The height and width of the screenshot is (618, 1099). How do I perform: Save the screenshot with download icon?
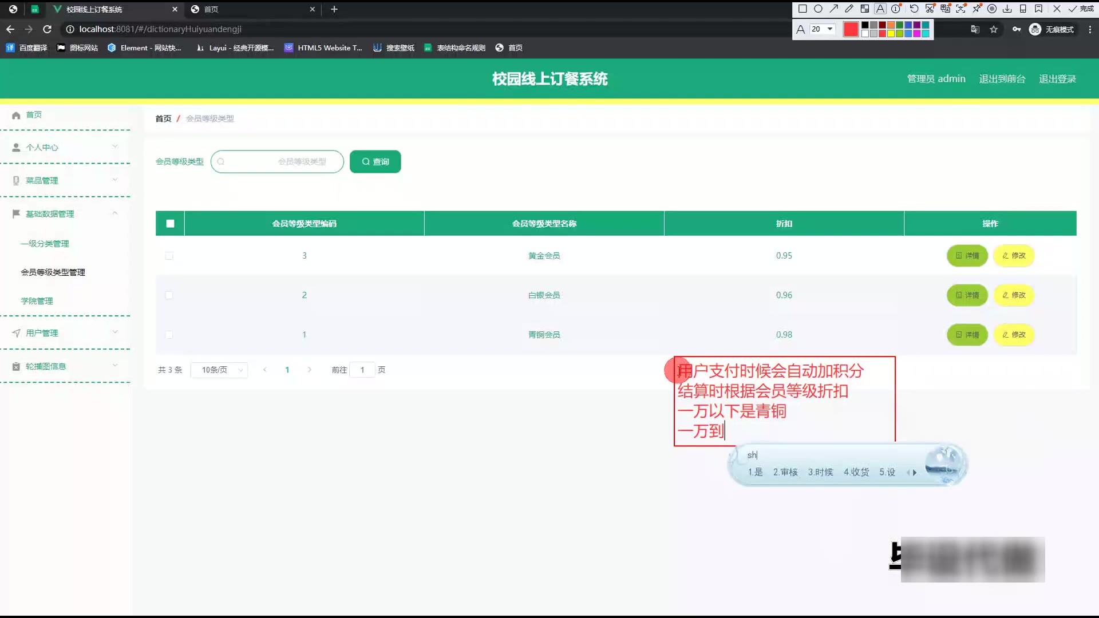pyautogui.click(x=1007, y=9)
